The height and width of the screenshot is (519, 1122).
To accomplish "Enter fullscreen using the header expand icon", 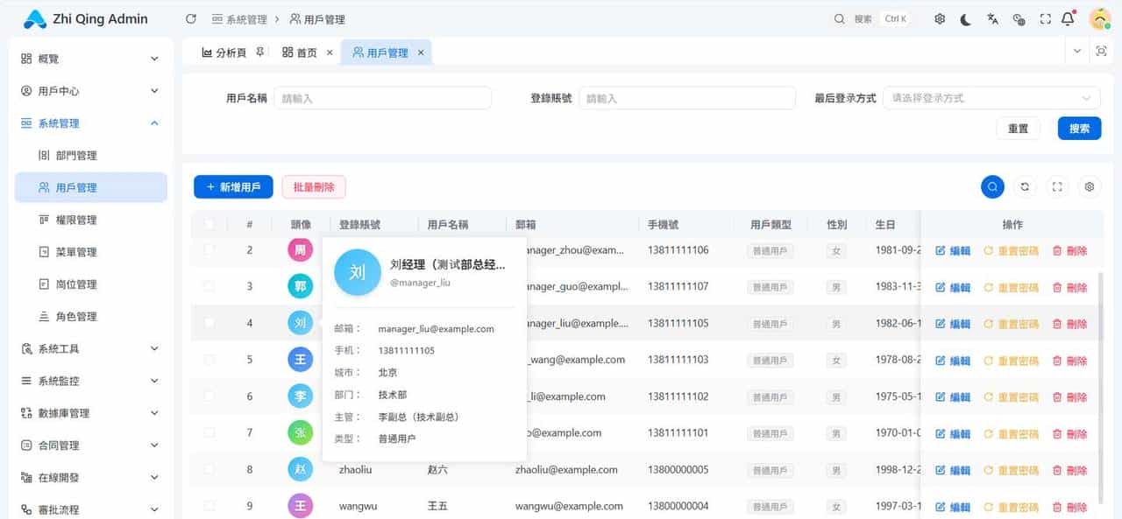I will pyautogui.click(x=1045, y=18).
